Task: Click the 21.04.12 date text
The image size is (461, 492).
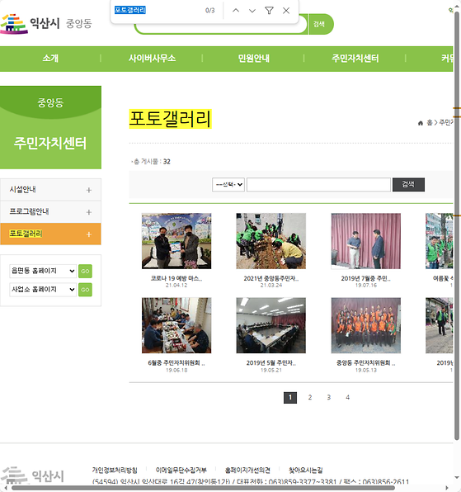Action: 176,286
